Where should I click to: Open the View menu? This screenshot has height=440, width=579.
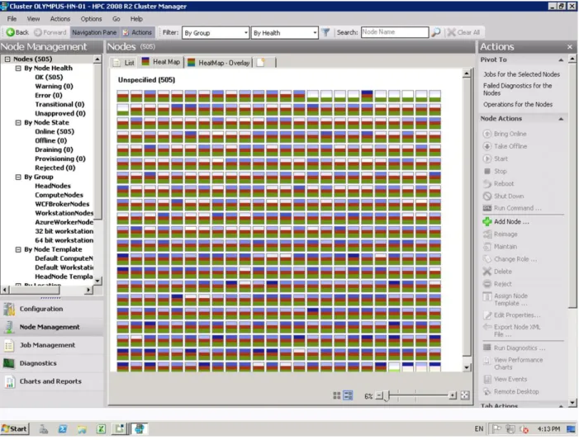[33, 19]
